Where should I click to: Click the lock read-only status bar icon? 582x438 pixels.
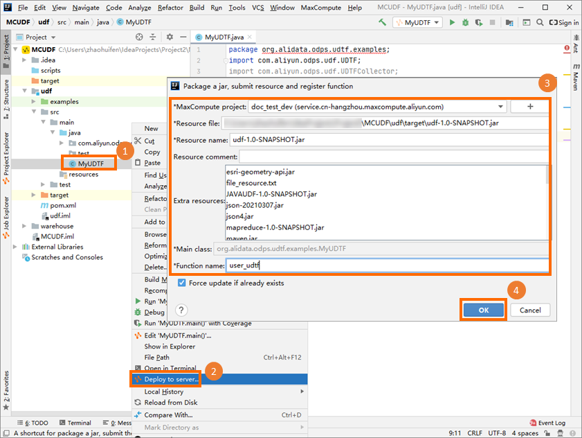click(547, 433)
